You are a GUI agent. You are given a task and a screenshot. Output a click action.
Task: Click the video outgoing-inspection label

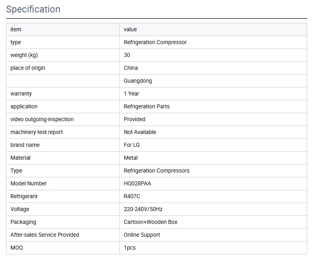[42, 119]
